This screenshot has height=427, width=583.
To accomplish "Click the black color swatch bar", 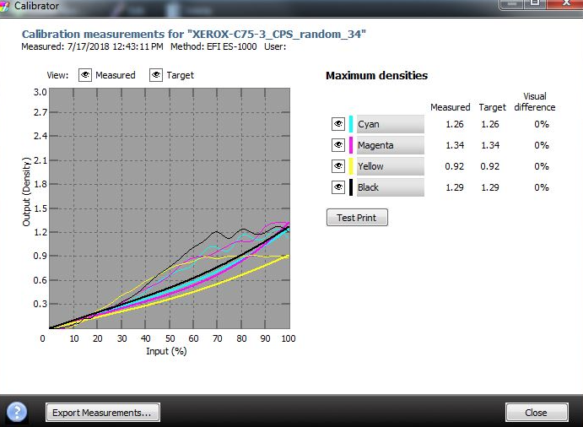I will point(351,187).
